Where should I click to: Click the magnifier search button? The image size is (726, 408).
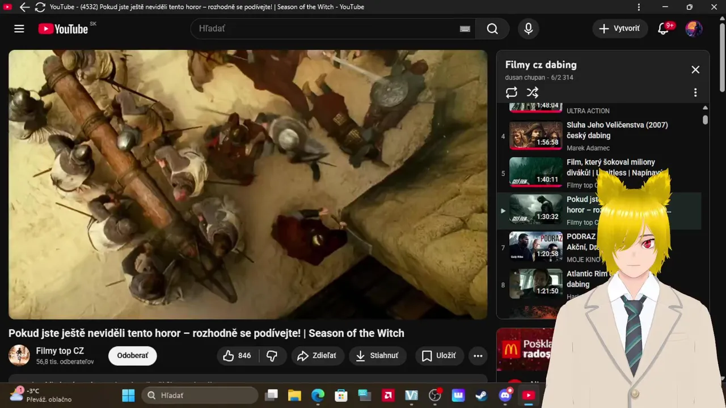click(x=492, y=28)
